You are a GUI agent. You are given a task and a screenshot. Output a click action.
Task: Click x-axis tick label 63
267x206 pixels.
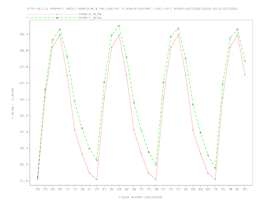click(193, 189)
